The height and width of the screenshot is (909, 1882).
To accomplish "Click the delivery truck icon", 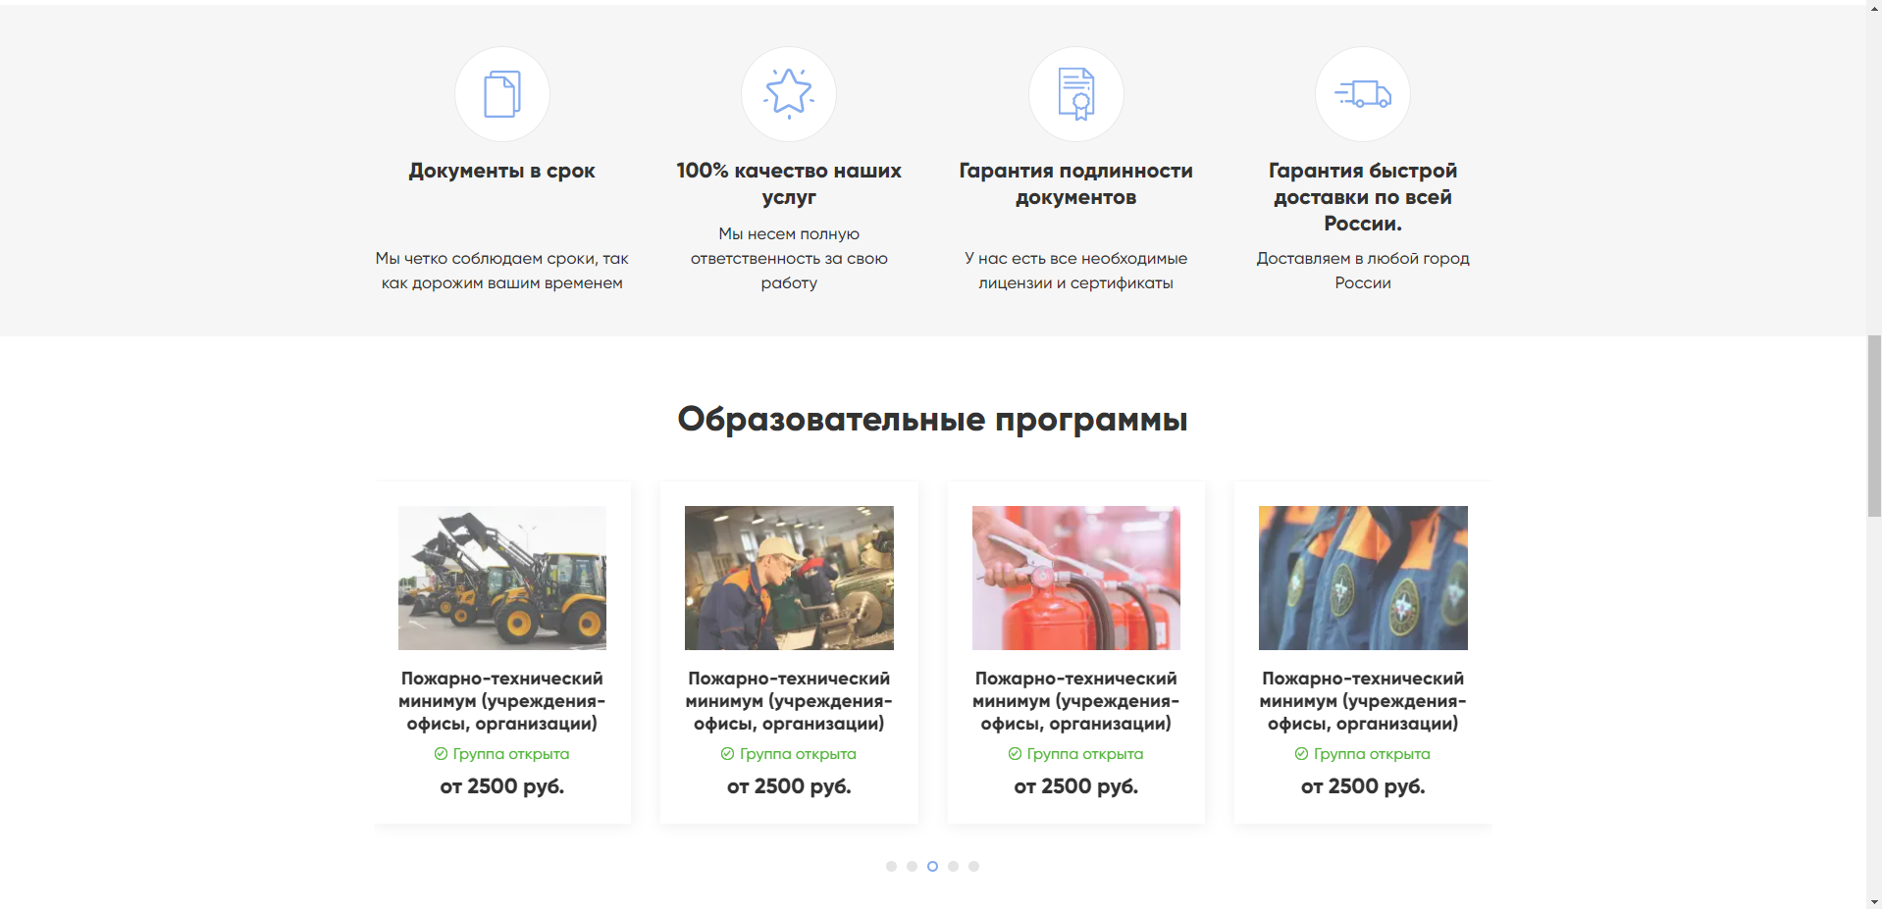I will tap(1363, 94).
